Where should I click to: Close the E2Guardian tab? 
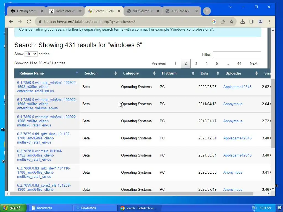(x=196, y=11)
